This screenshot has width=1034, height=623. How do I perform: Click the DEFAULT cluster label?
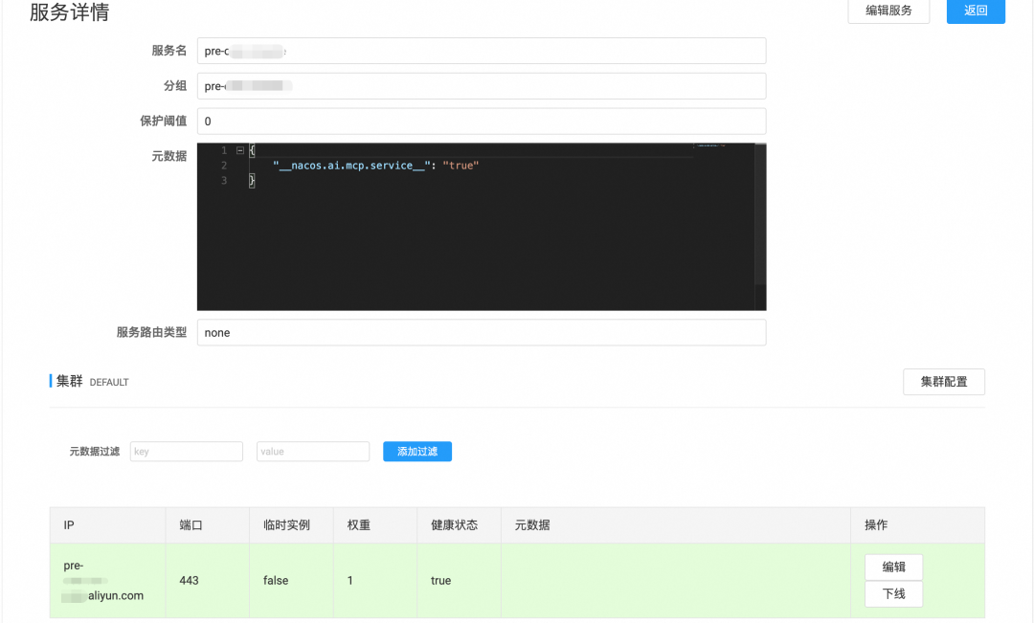(x=108, y=381)
